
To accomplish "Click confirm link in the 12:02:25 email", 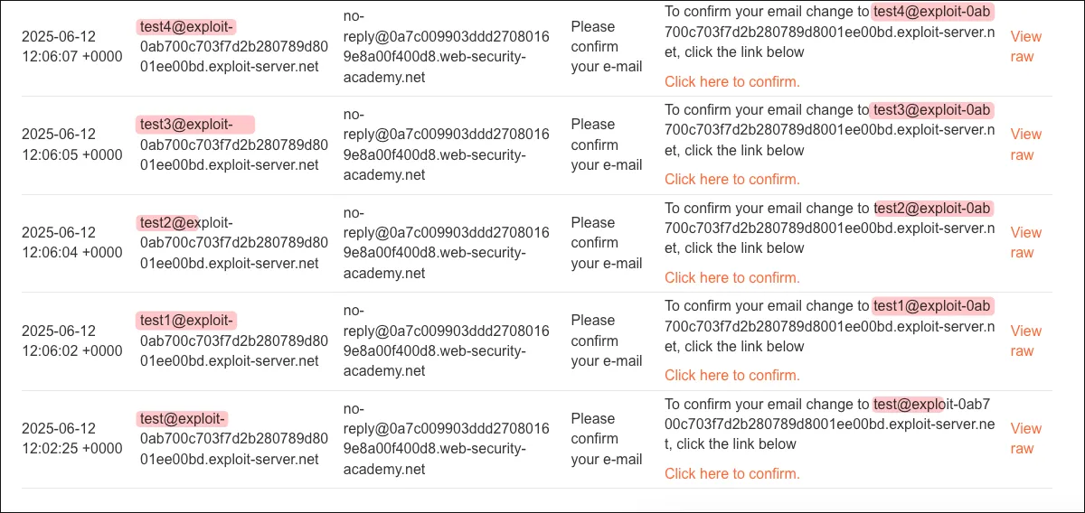I will point(731,473).
